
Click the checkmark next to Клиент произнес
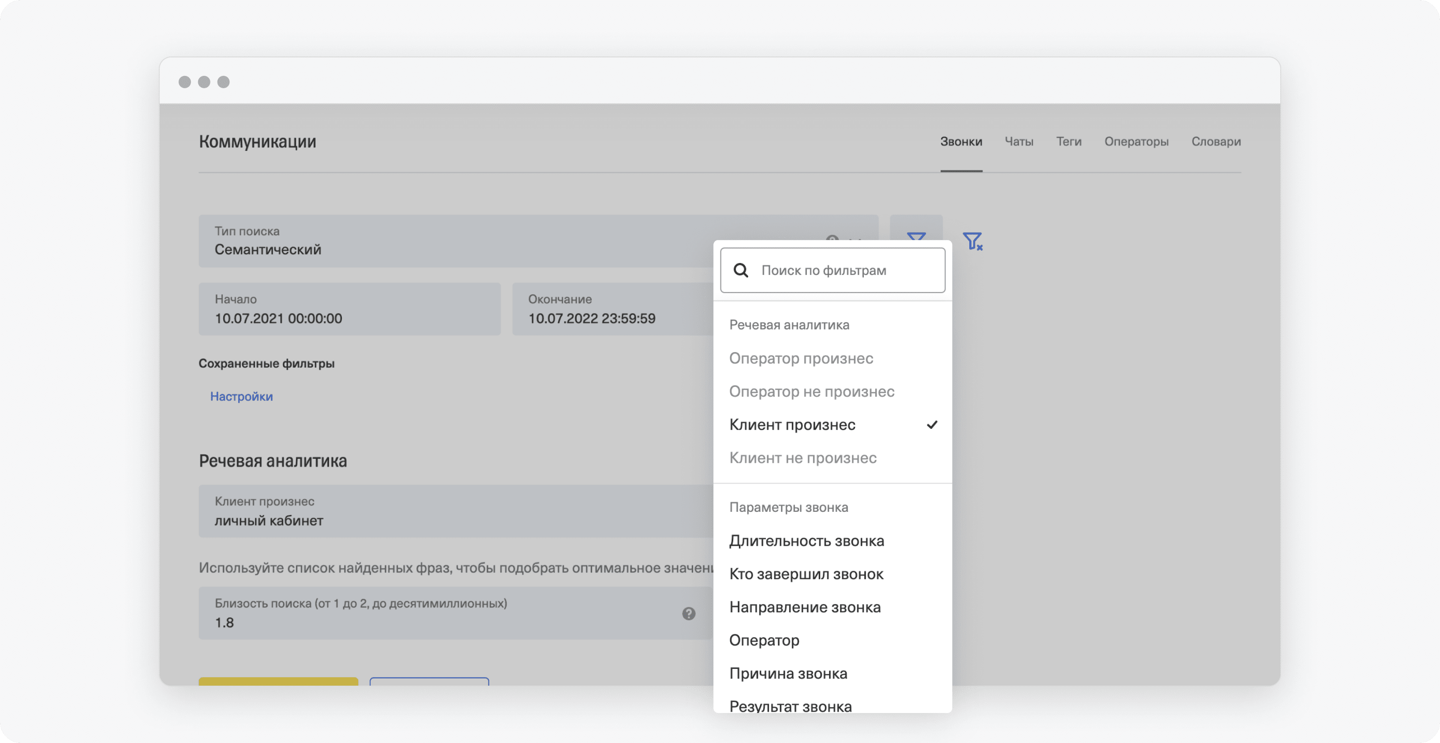coord(931,424)
